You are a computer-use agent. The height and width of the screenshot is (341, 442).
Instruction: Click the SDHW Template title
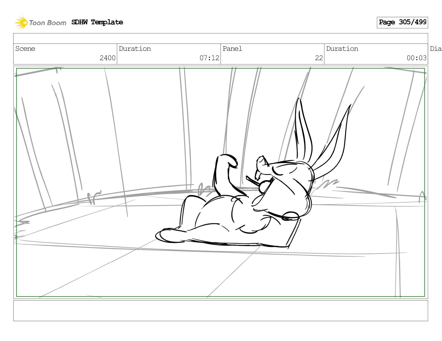[97, 22]
